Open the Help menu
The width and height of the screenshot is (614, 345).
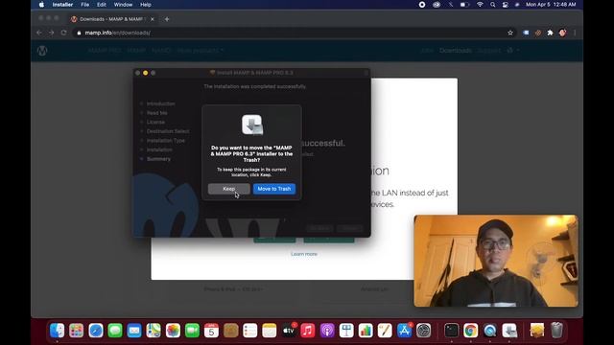146,5
